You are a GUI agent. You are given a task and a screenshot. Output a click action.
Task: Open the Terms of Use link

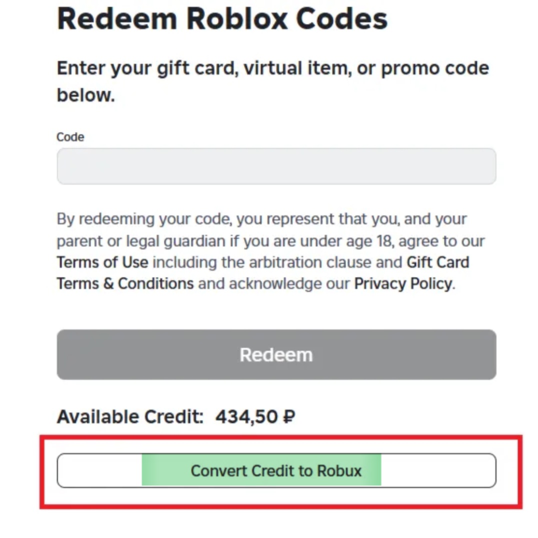click(x=102, y=262)
